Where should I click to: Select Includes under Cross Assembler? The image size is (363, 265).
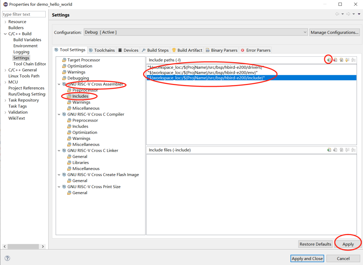coord(80,96)
